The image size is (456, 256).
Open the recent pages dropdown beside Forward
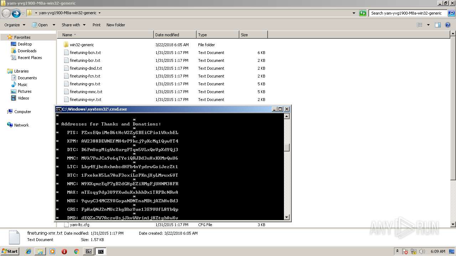tap(23, 14)
